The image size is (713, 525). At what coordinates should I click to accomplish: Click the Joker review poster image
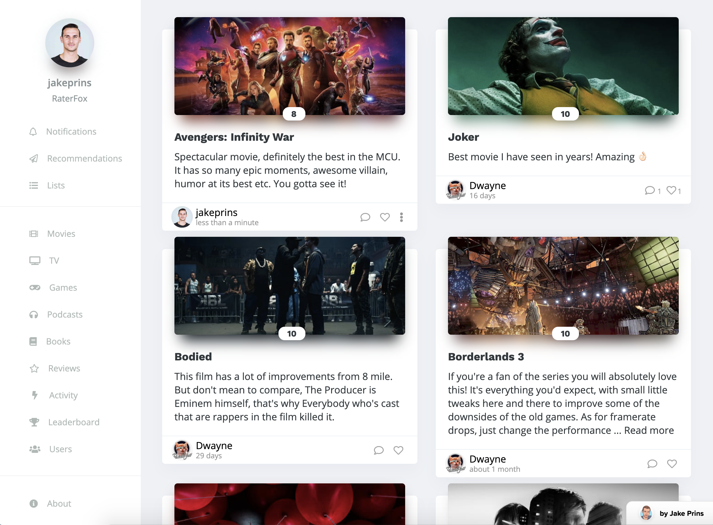point(563,66)
